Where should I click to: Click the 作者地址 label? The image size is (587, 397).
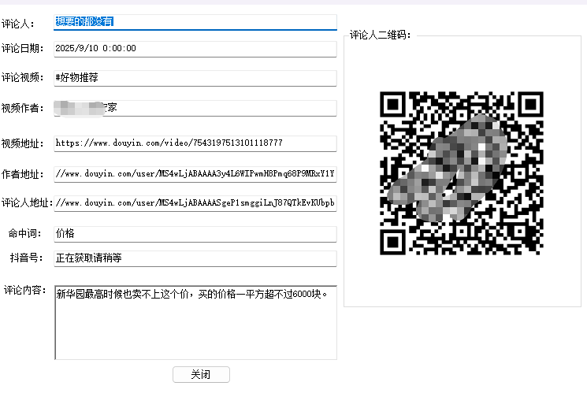tap(23, 174)
